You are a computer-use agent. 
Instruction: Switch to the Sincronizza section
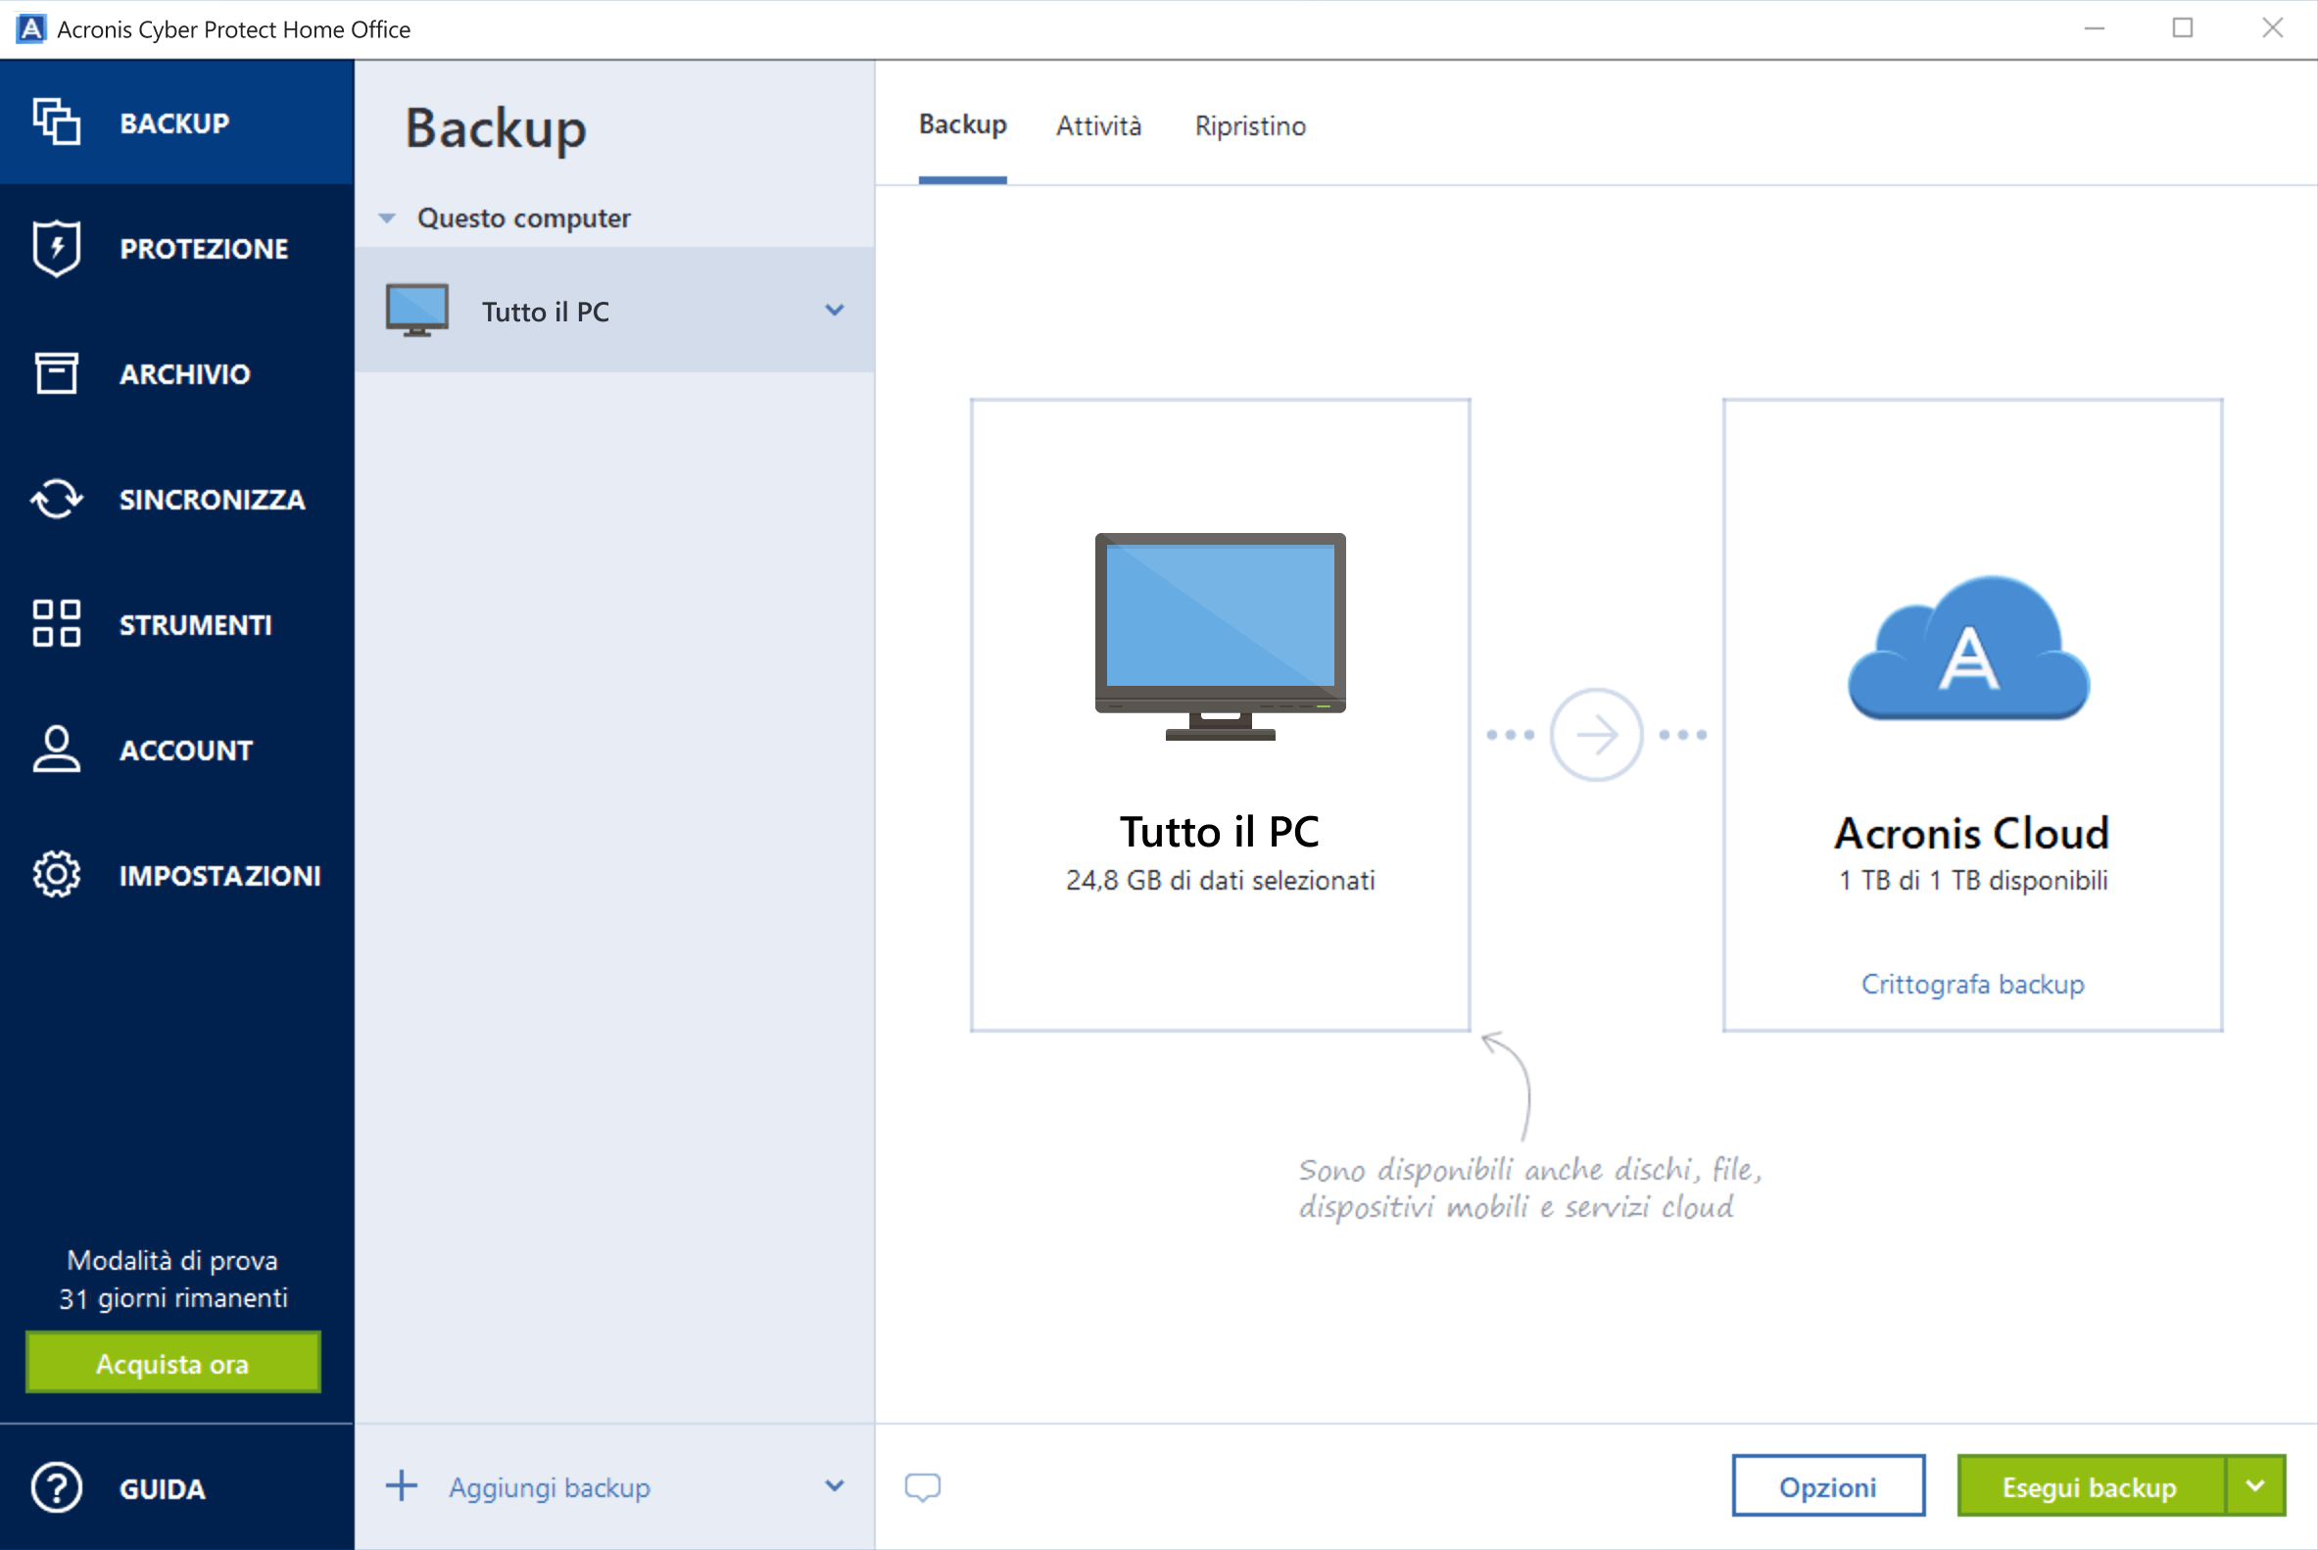pos(174,500)
